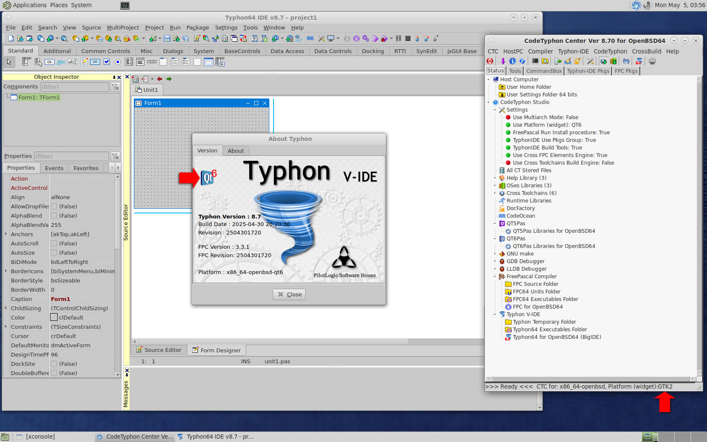Viewport: 707px width, 442px height.
Task: Toggle the AlphaBlend checkbox
Action: click(54, 216)
